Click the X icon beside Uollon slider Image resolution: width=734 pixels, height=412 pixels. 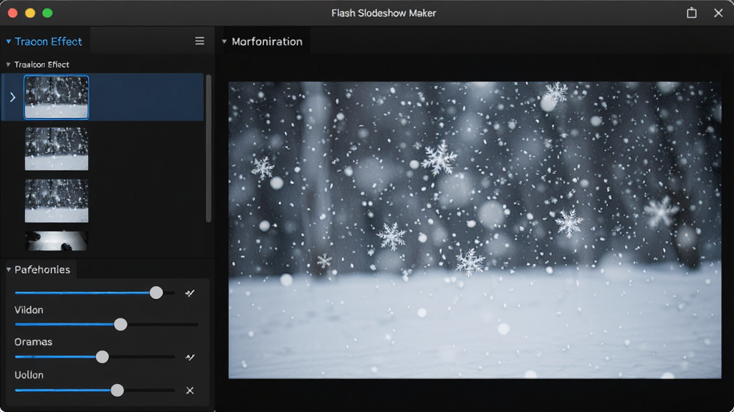pos(189,391)
